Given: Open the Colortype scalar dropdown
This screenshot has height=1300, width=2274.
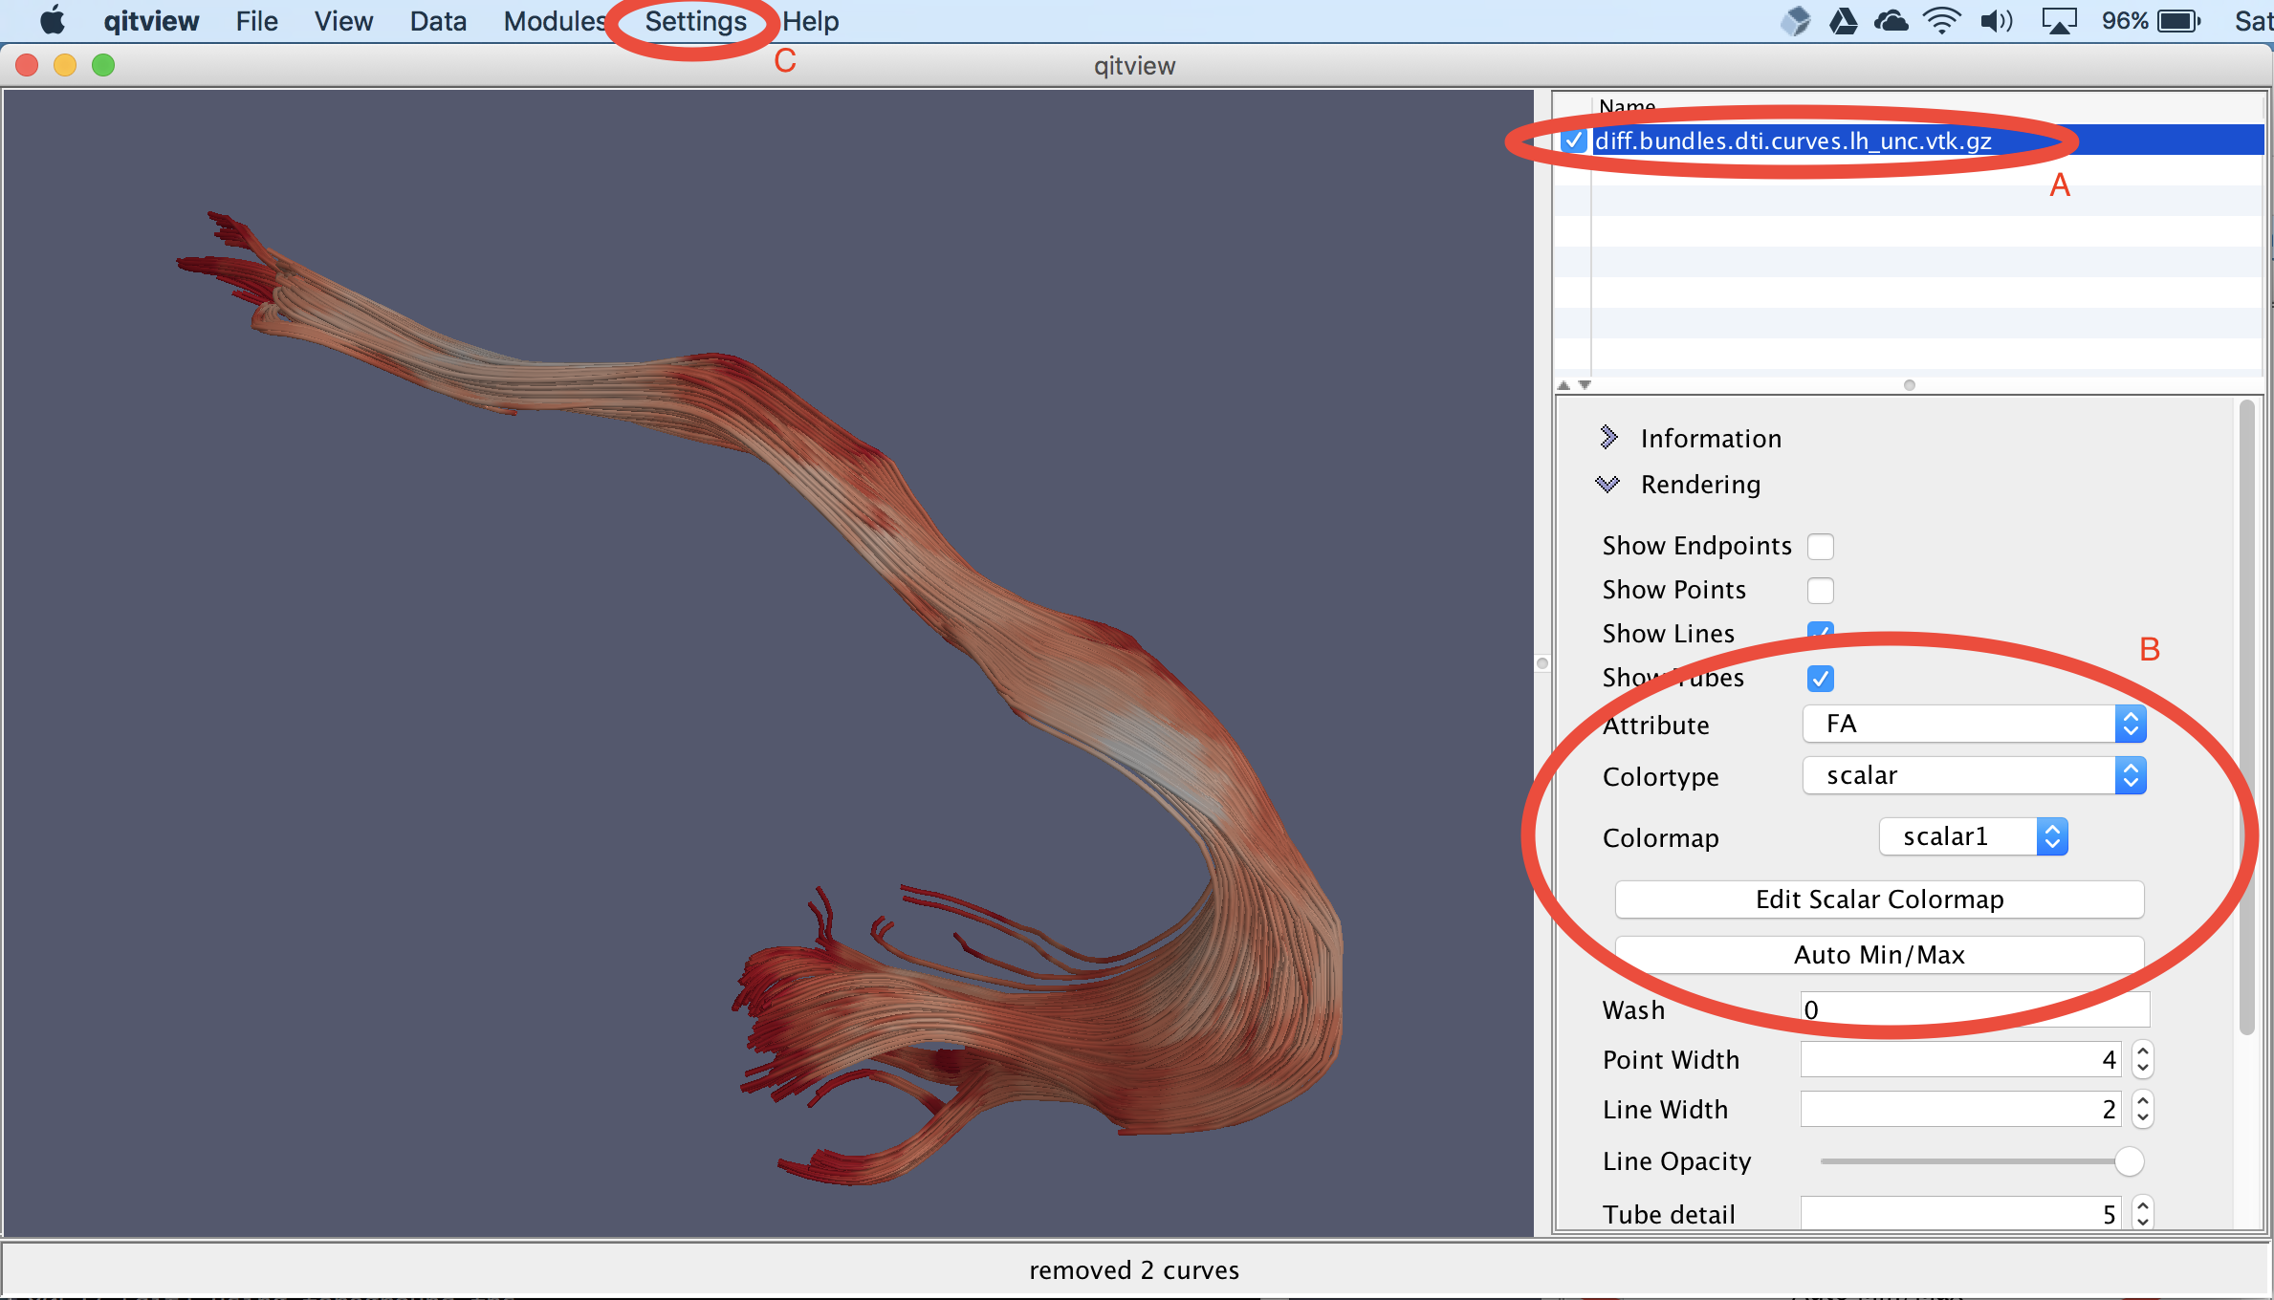Looking at the screenshot, I should coord(1974,775).
